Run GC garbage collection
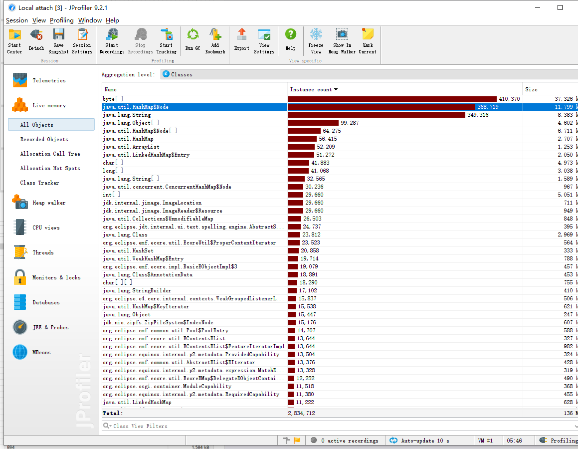The width and height of the screenshot is (578, 449). tap(193, 40)
